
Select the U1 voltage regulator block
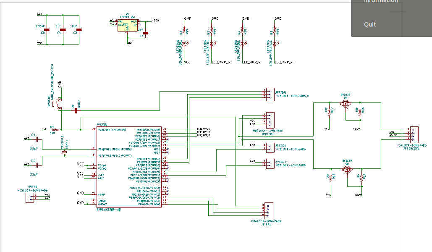pos(128,25)
